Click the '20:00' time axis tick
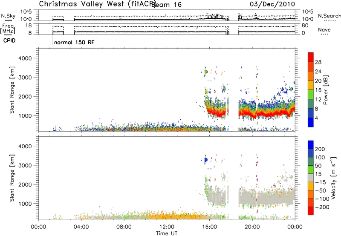The image size is (341, 236). click(252, 227)
